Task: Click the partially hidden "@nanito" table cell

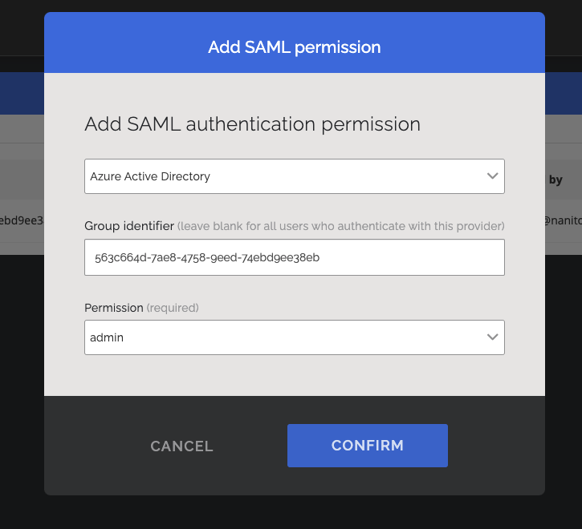Action: pos(564,220)
